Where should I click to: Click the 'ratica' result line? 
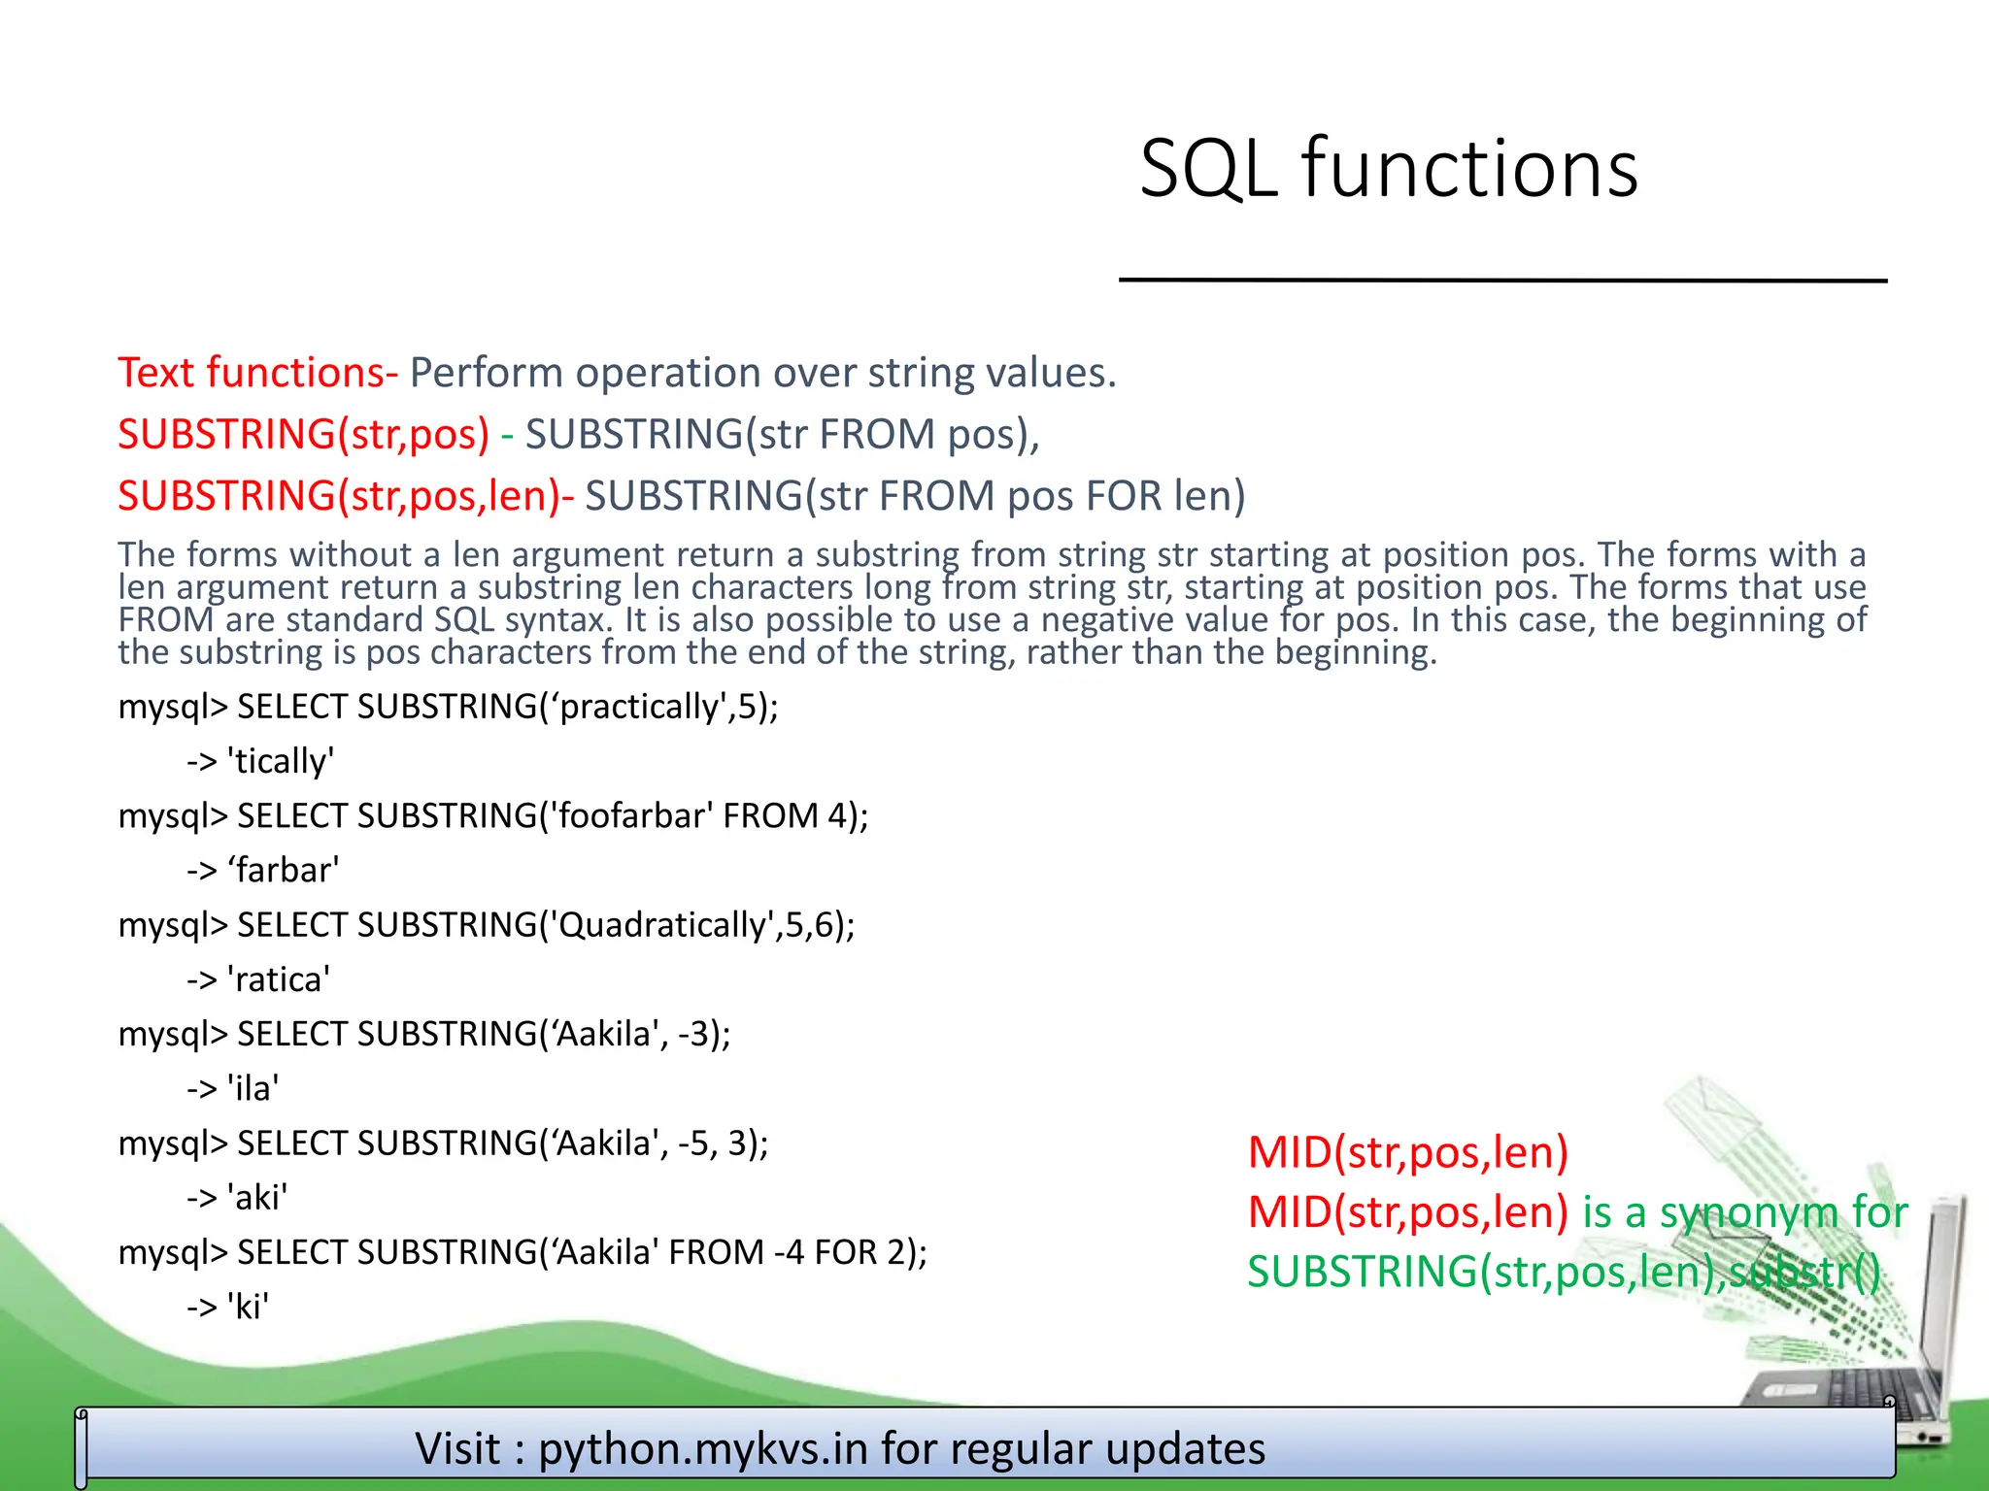[258, 979]
